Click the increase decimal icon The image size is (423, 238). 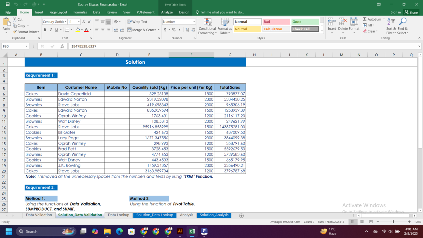click(187, 30)
